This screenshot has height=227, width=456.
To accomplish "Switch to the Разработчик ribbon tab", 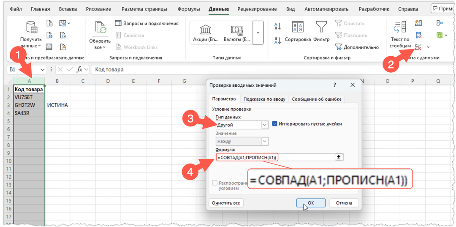I will tap(374, 9).
